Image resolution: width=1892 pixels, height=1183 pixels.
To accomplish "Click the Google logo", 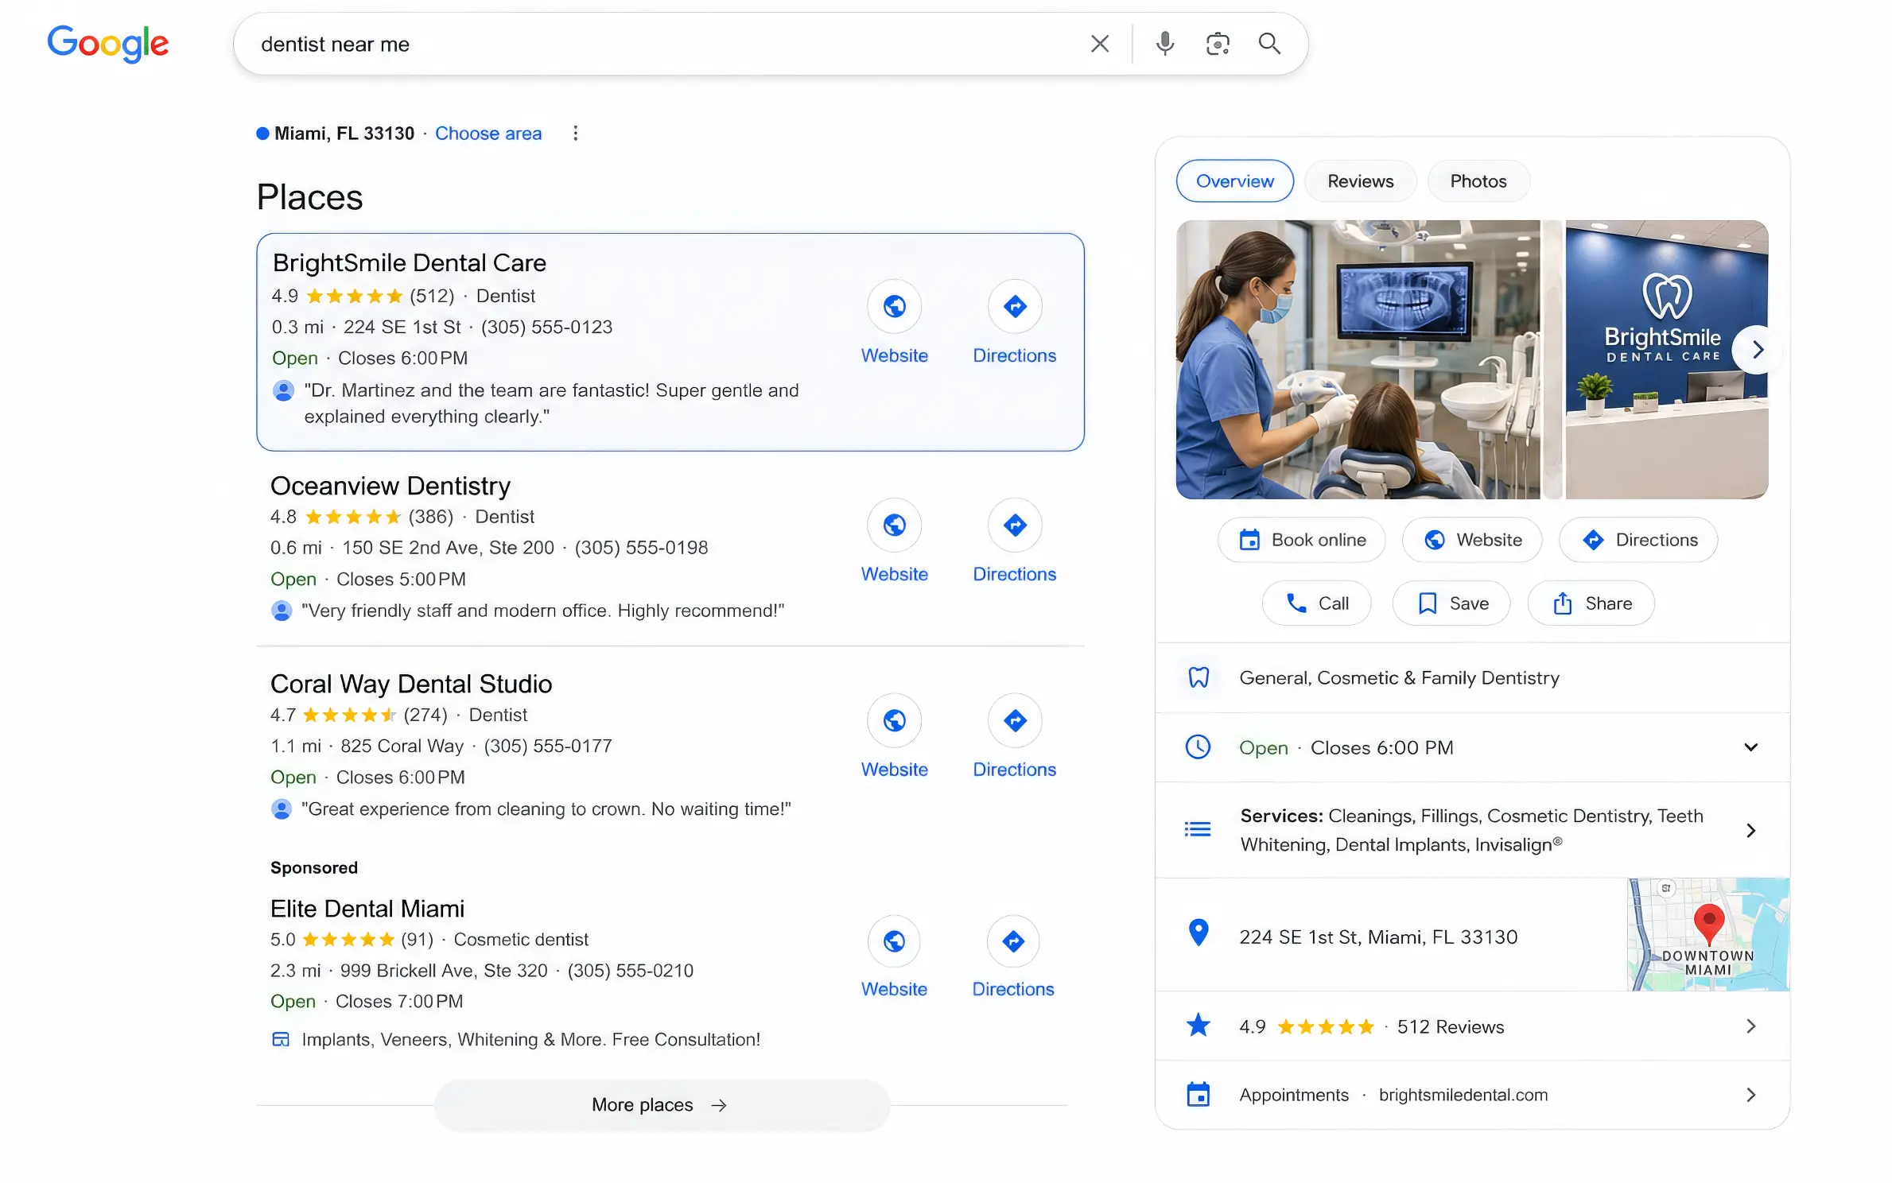I will tap(108, 44).
